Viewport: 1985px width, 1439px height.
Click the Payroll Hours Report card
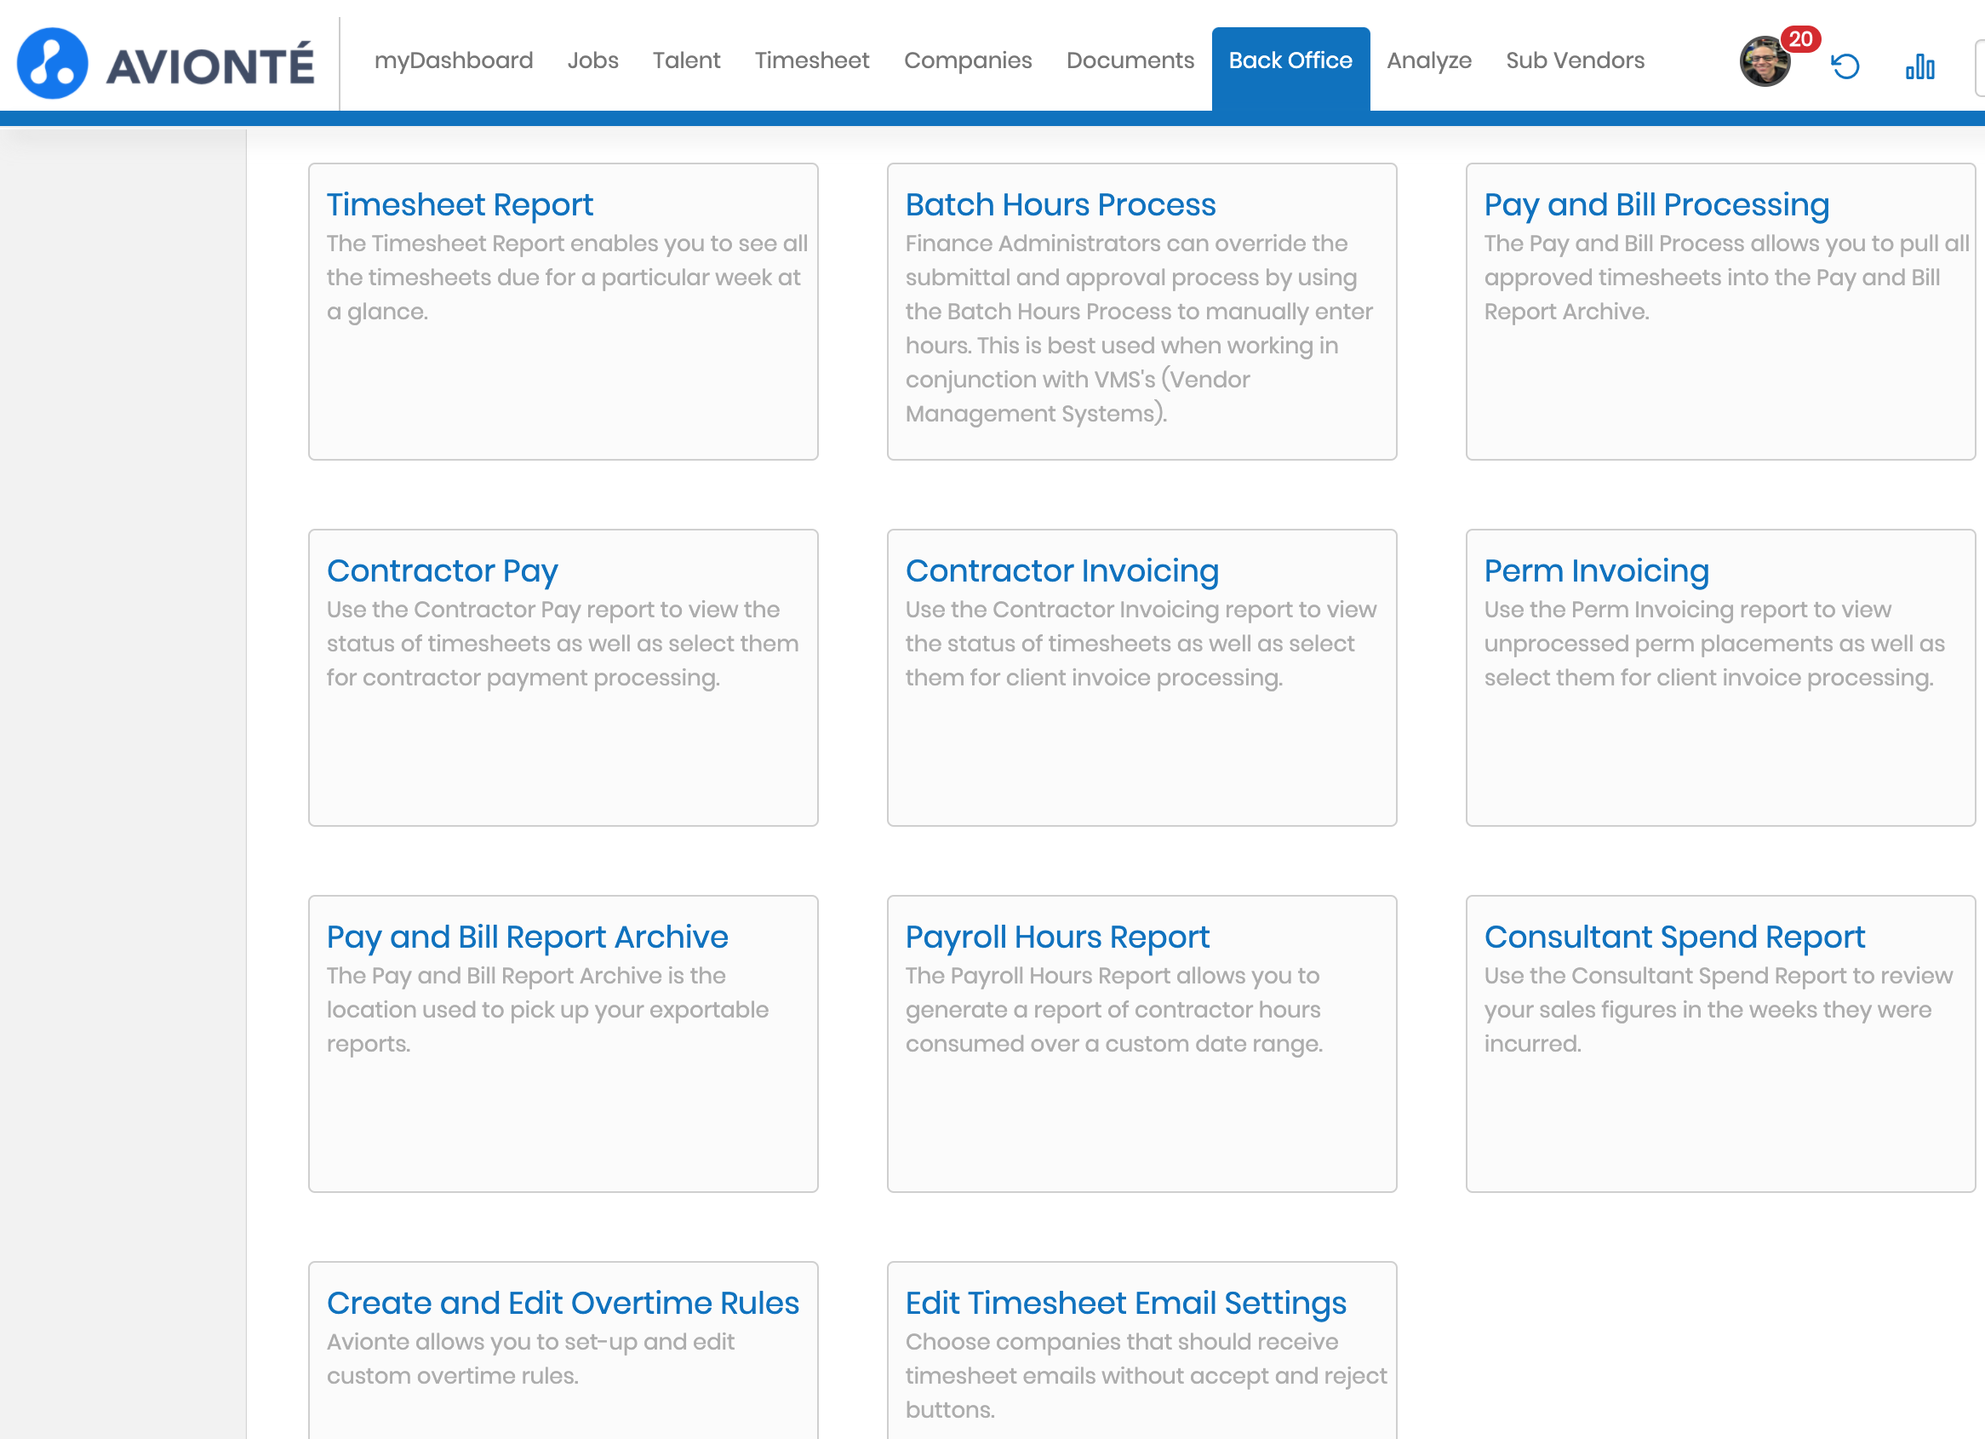tap(1056, 937)
